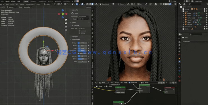Image resolution: width=208 pixels, height=105 pixels.
Task: Enable the Locations checkbox under Affect Only
Action: coord(79,31)
